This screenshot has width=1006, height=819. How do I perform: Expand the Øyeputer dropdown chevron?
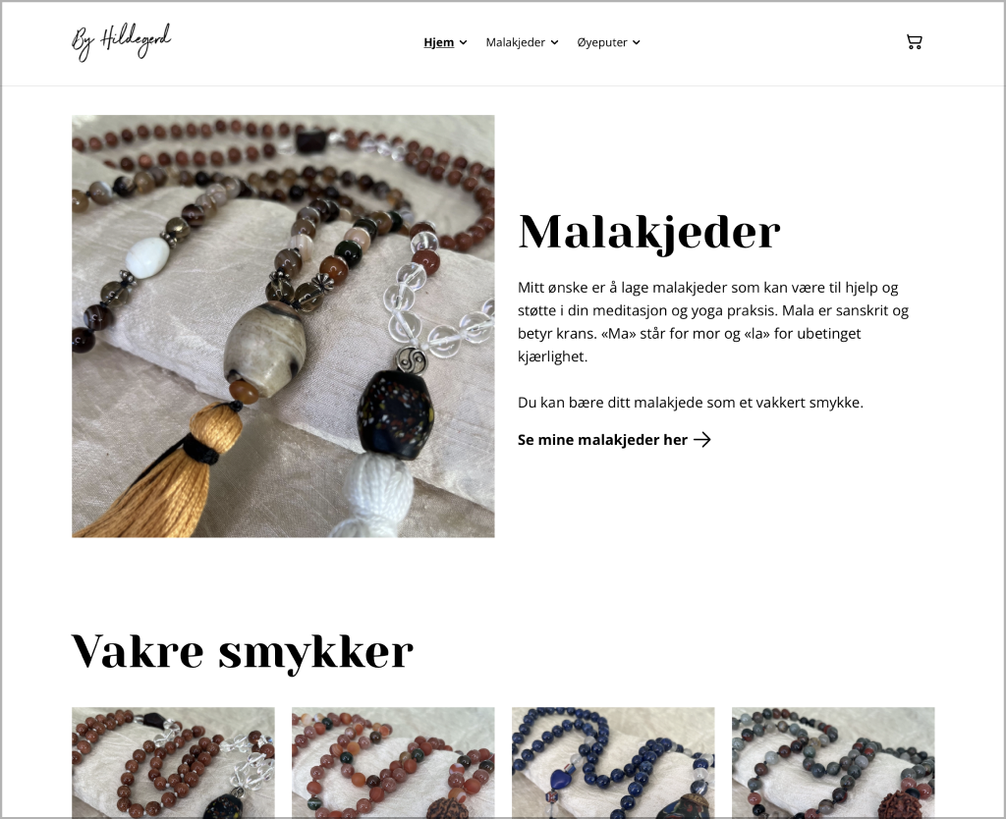click(637, 43)
